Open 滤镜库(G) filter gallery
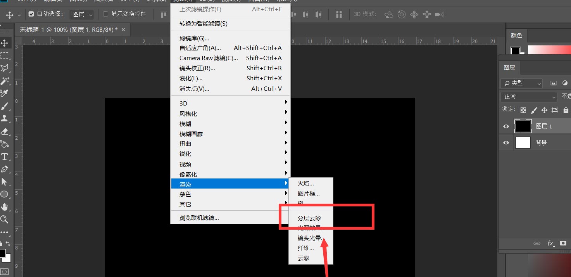Screen dimensions: 571x277 pyautogui.click(x=230, y=38)
